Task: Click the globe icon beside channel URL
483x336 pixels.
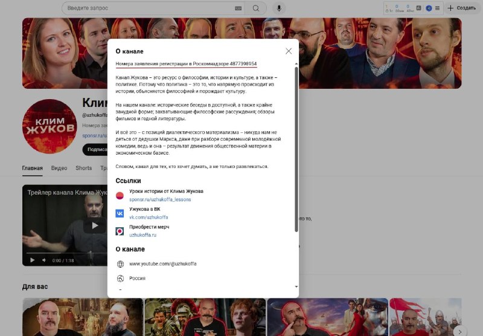Action: [x=120, y=264]
